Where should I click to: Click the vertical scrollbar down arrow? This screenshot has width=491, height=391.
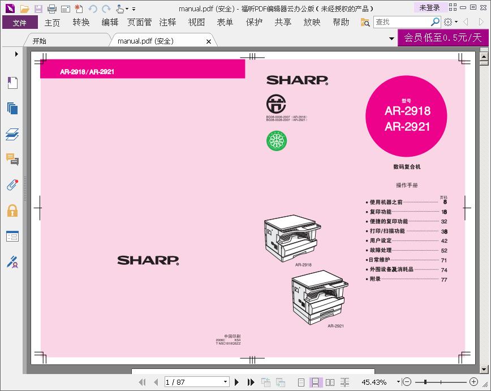click(484, 369)
